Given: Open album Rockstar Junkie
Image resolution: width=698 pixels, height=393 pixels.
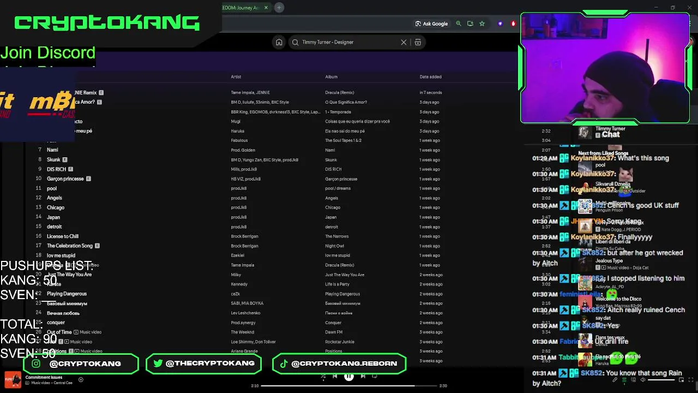Looking at the screenshot, I should [x=339, y=342].
